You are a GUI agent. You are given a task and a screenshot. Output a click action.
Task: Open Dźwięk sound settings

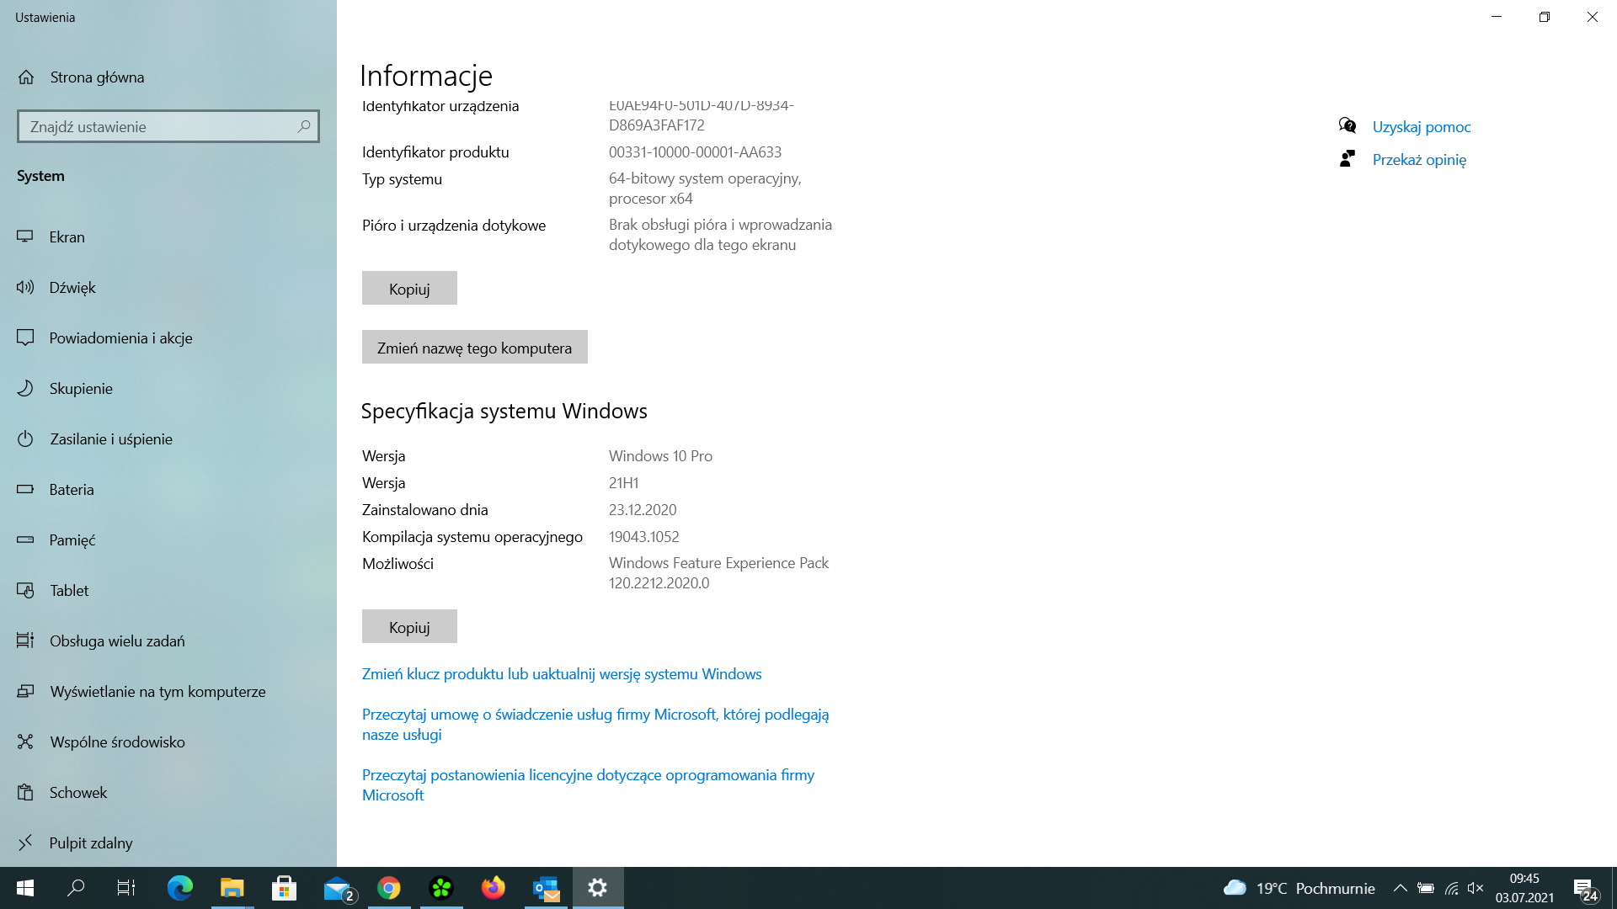[168, 288]
